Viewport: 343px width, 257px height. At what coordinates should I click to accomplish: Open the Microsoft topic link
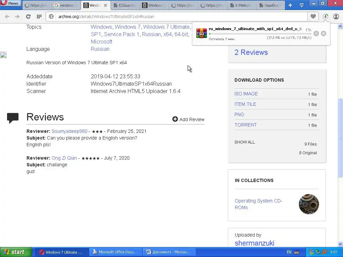tap(101, 42)
